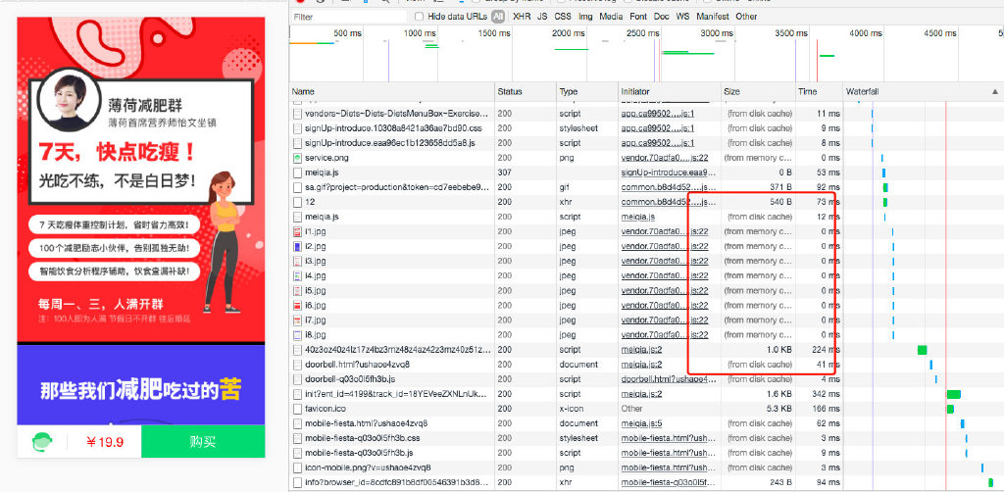
Task: Open common.b8d4d52 initiator link in sa.gif row
Action: tap(669, 187)
